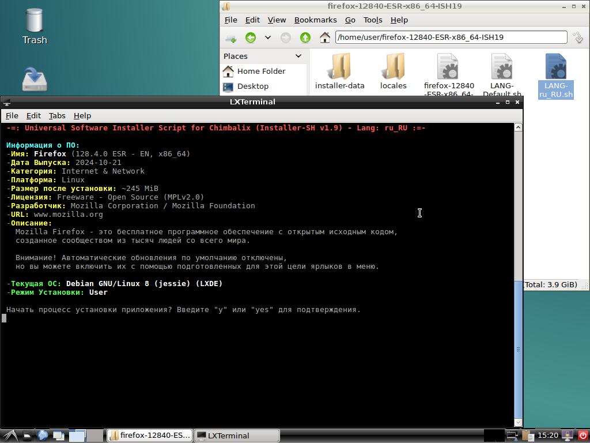Viewport: 590px width, 443px height.
Task: Open Tabs menu in LXTerminal
Action: click(x=57, y=115)
